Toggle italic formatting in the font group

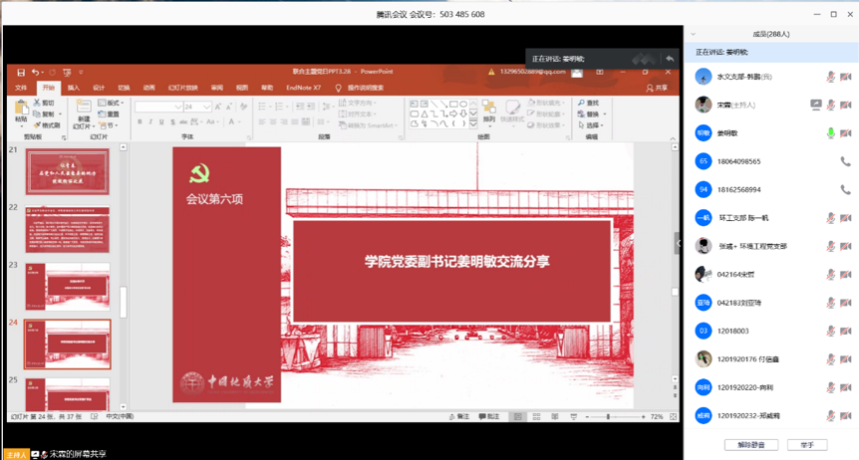[151, 122]
